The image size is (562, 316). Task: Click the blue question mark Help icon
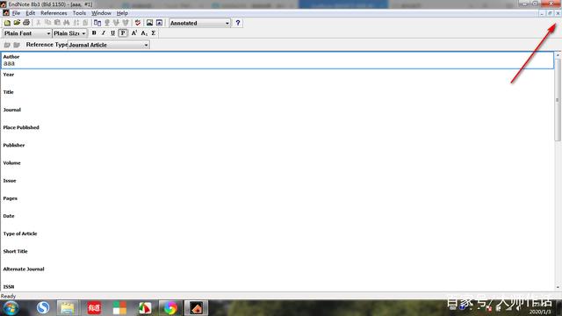pos(238,23)
